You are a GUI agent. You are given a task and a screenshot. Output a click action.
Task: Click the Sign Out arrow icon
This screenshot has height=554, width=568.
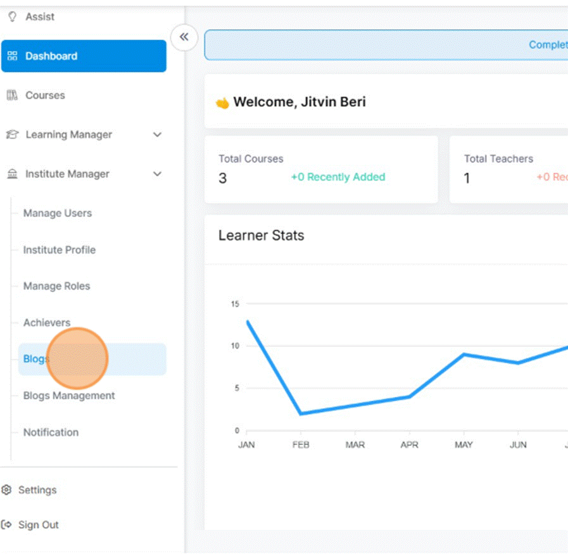coord(7,525)
